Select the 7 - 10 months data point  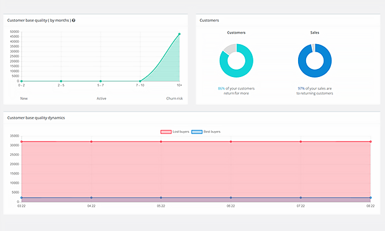tap(140, 81)
